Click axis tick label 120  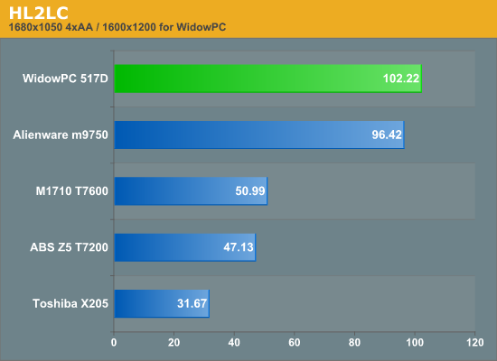(474, 342)
